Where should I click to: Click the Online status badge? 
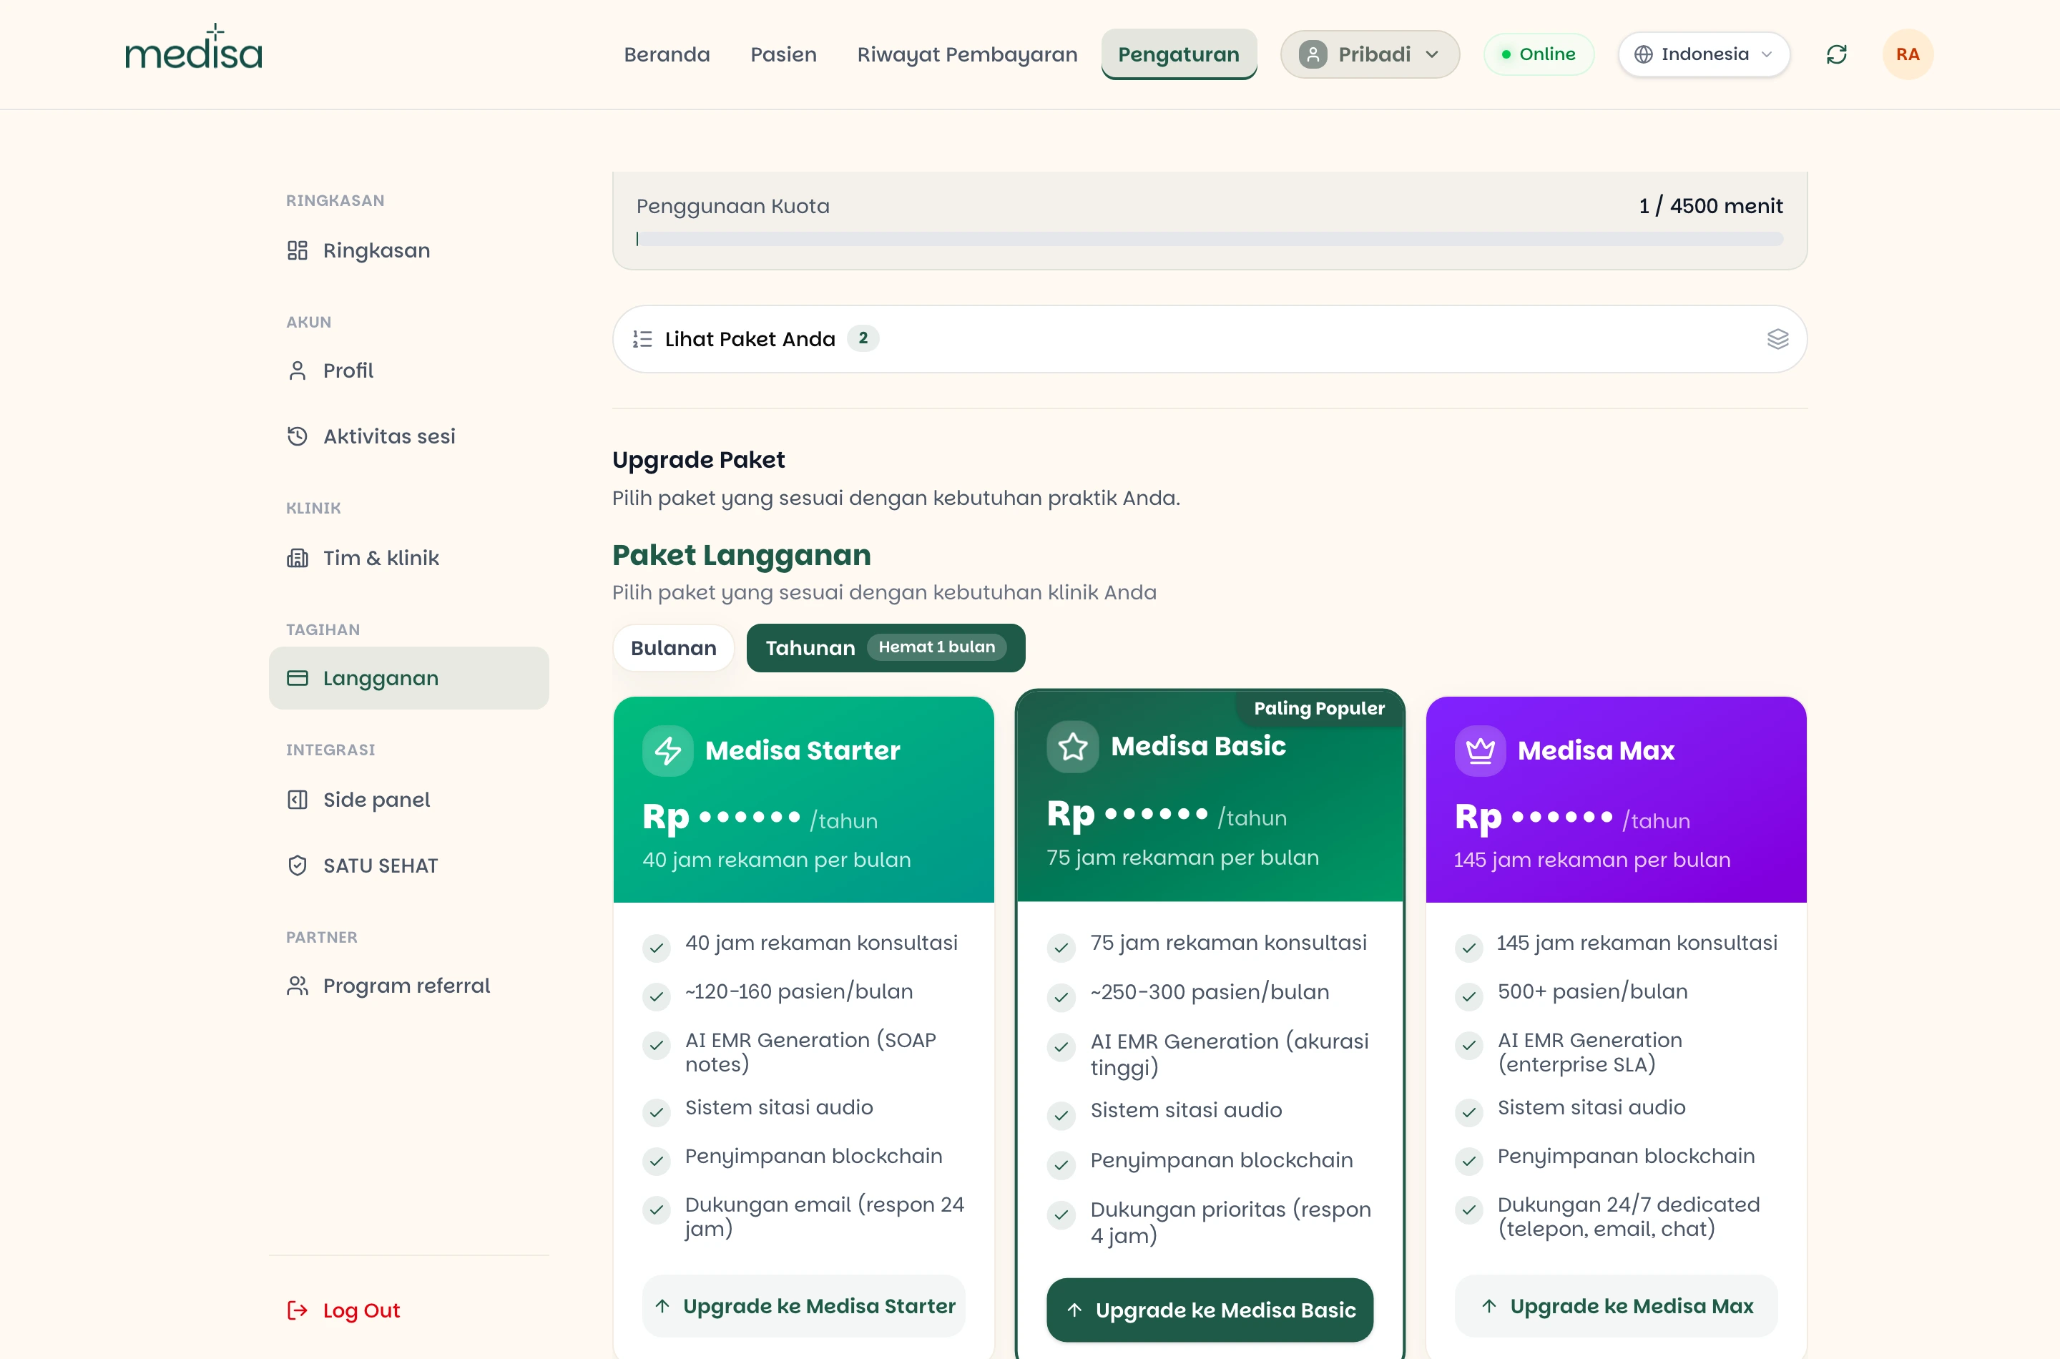point(1539,54)
